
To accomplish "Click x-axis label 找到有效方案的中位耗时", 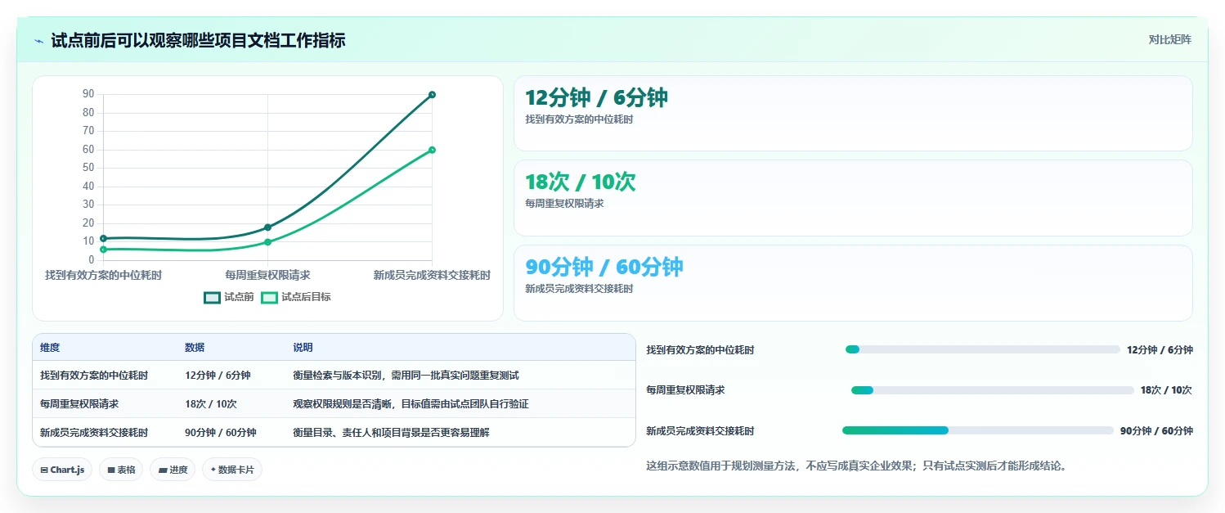I will [103, 275].
